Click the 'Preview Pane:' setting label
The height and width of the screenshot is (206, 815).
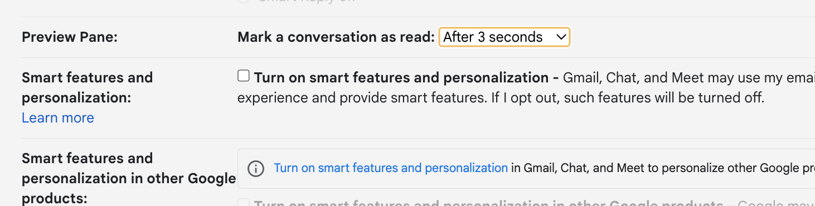pyautogui.click(x=70, y=37)
